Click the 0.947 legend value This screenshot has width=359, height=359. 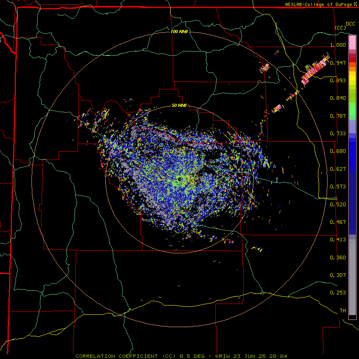point(338,63)
